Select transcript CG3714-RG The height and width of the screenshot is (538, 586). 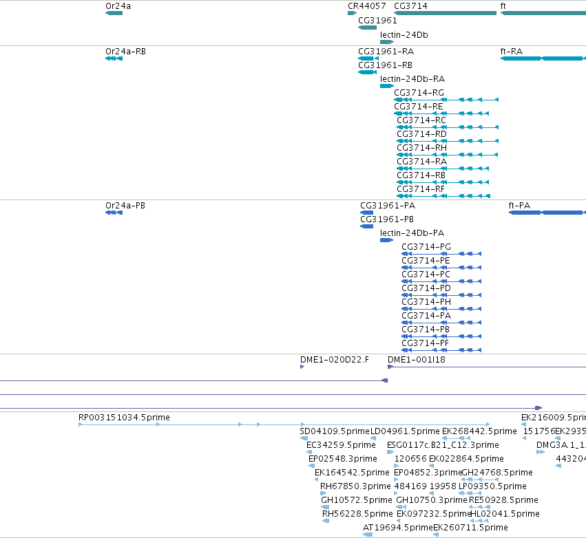[x=446, y=100]
